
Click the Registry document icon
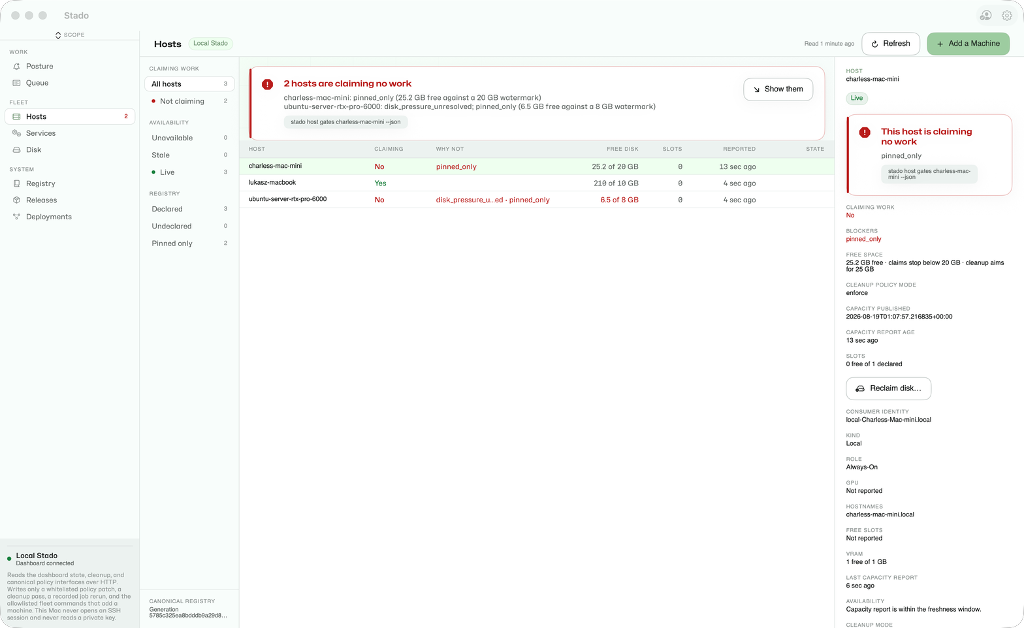point(16,183)
